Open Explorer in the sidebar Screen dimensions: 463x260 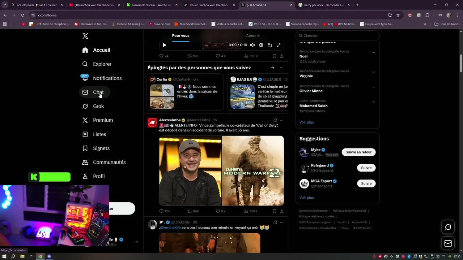click(x=97, y=64)
